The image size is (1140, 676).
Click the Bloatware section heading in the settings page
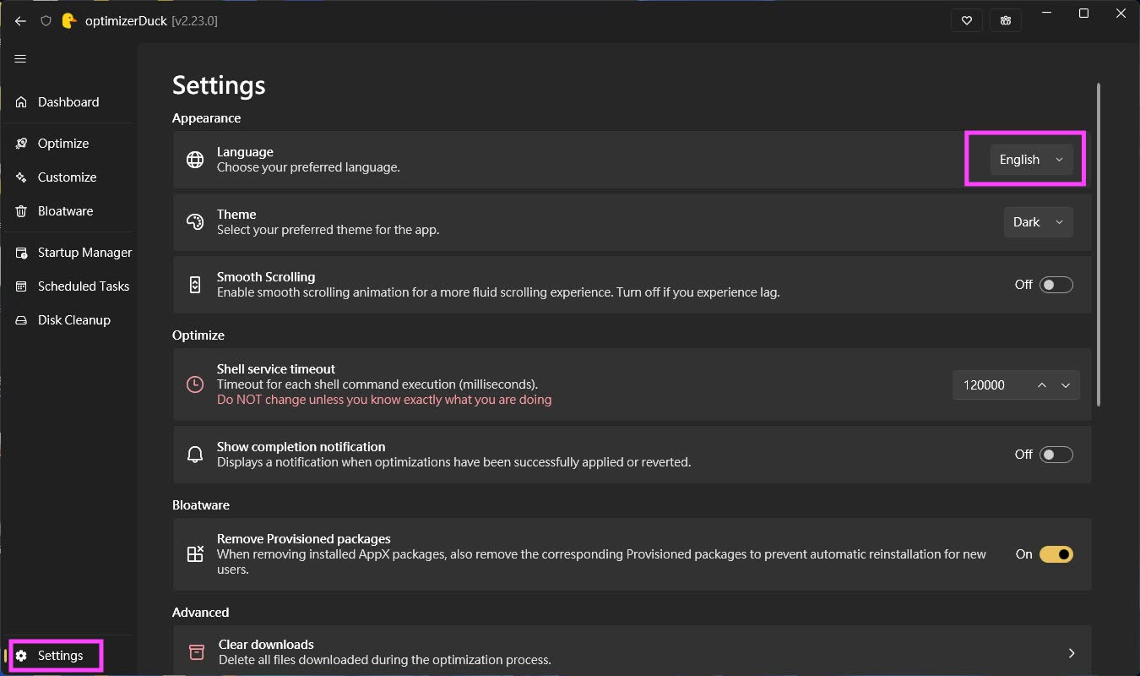coord(201,505)
